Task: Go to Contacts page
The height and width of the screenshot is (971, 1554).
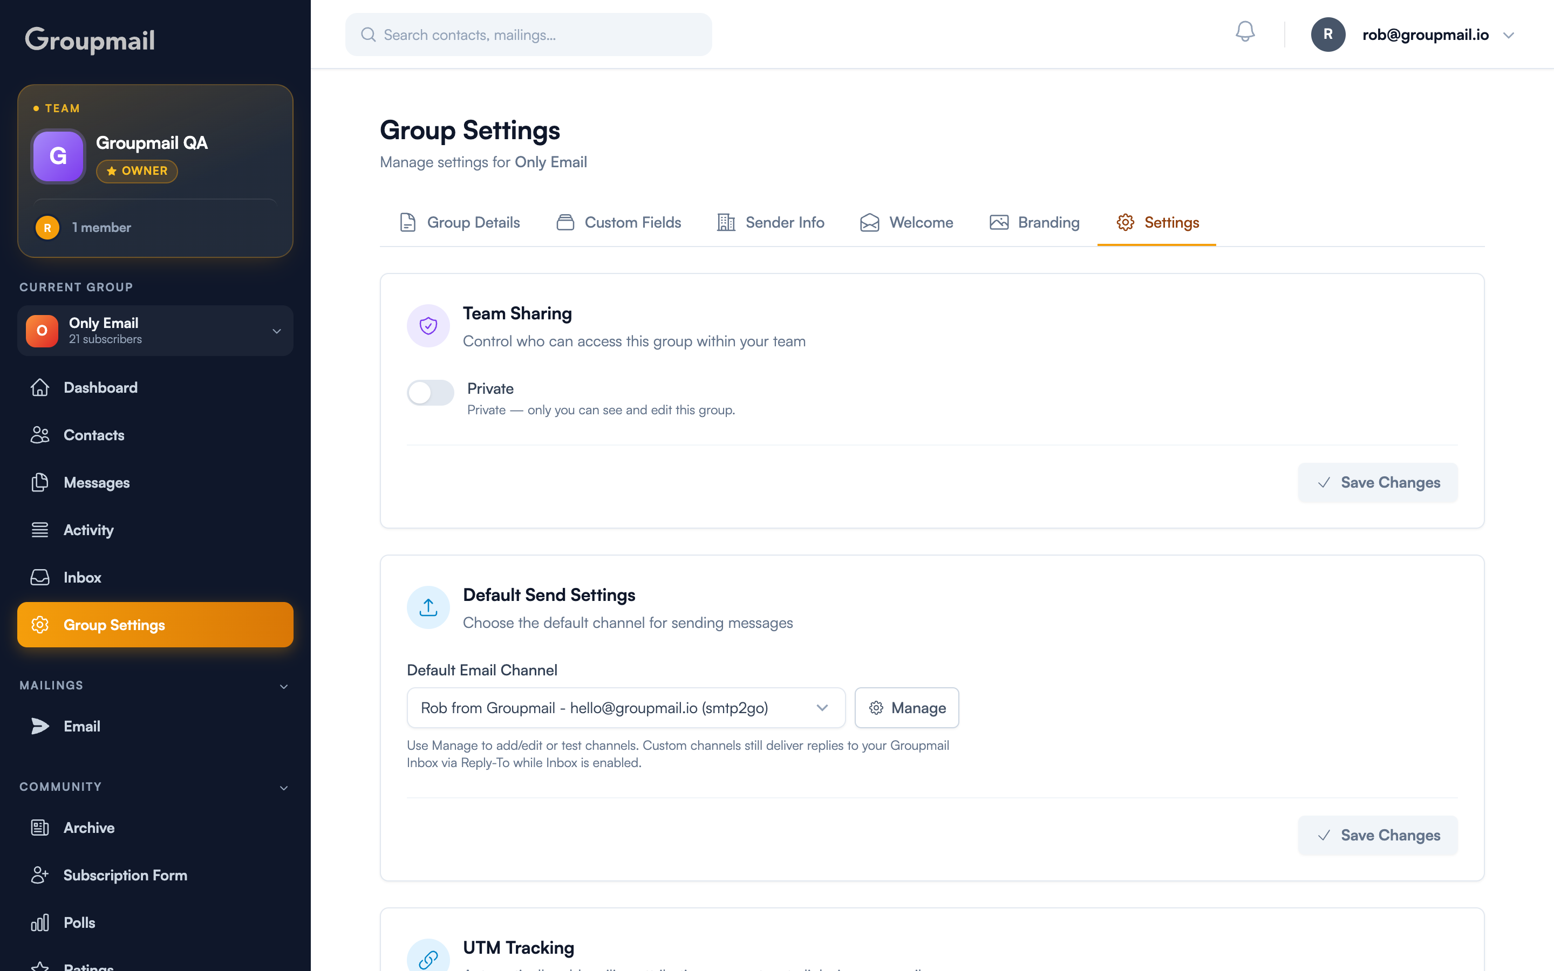Action: (x=155, y=435)
